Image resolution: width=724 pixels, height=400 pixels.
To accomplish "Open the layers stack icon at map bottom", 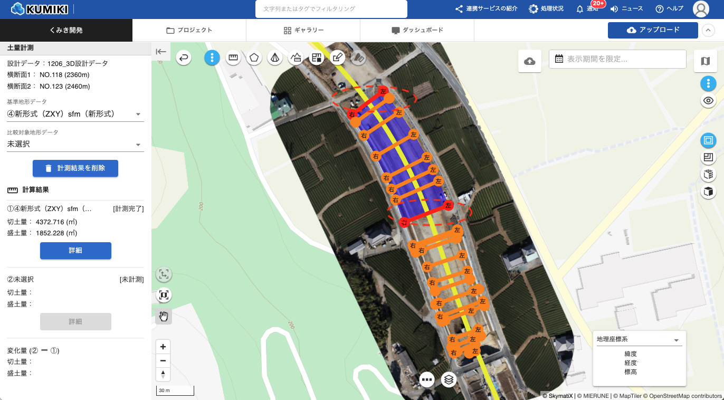I will (x=449, y=379).
